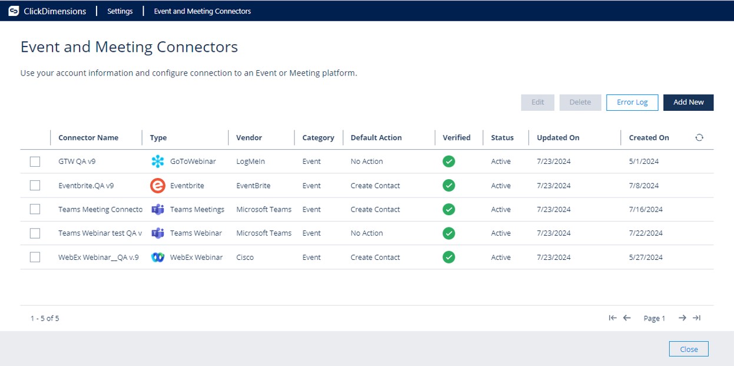Close the connectors page
The height and width of the screenshot is (366, 734).
coord(689,349)
